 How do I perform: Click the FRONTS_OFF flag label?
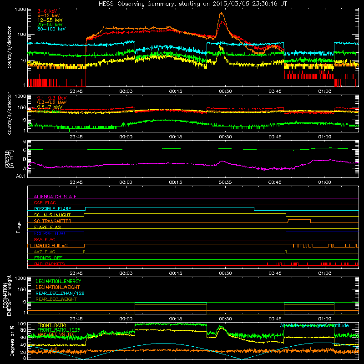click(x=48, y=258)
